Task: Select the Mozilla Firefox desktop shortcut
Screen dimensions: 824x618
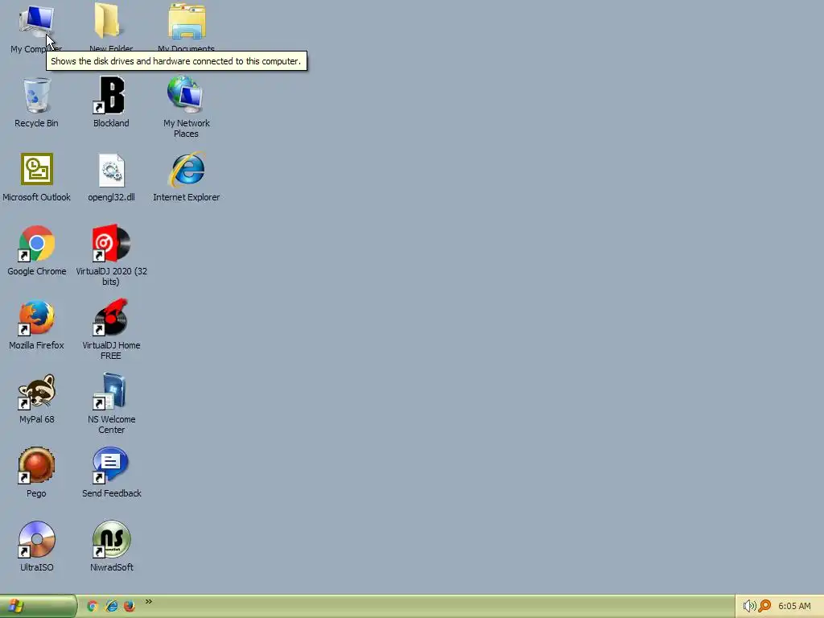Action: click(36, 317)
